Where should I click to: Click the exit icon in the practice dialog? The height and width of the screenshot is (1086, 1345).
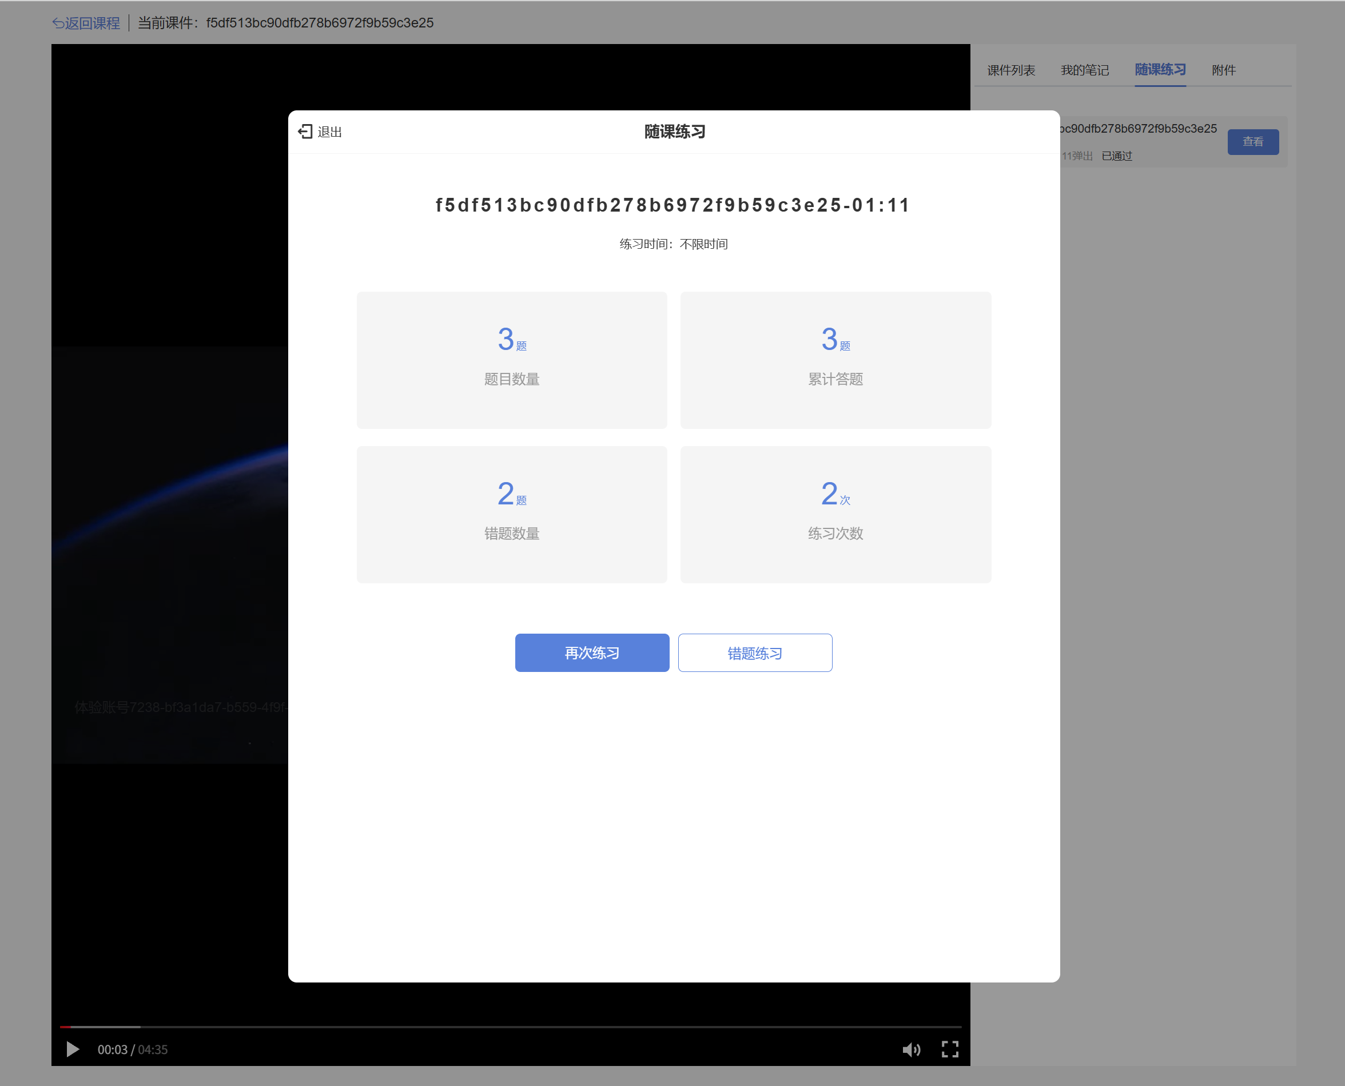click(305, 132)
